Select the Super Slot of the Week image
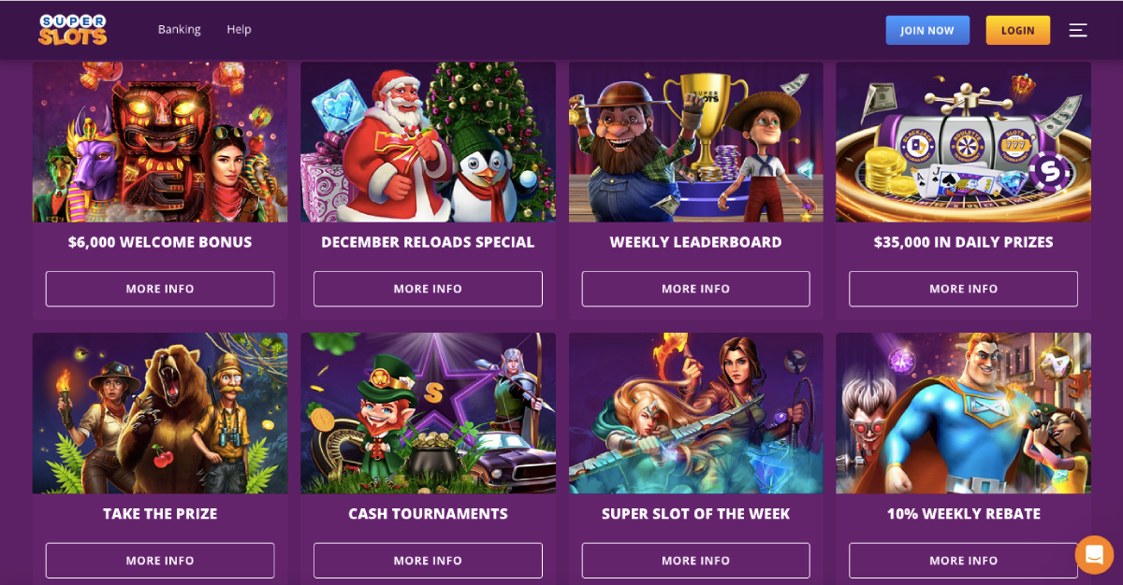 click(695, 413)
